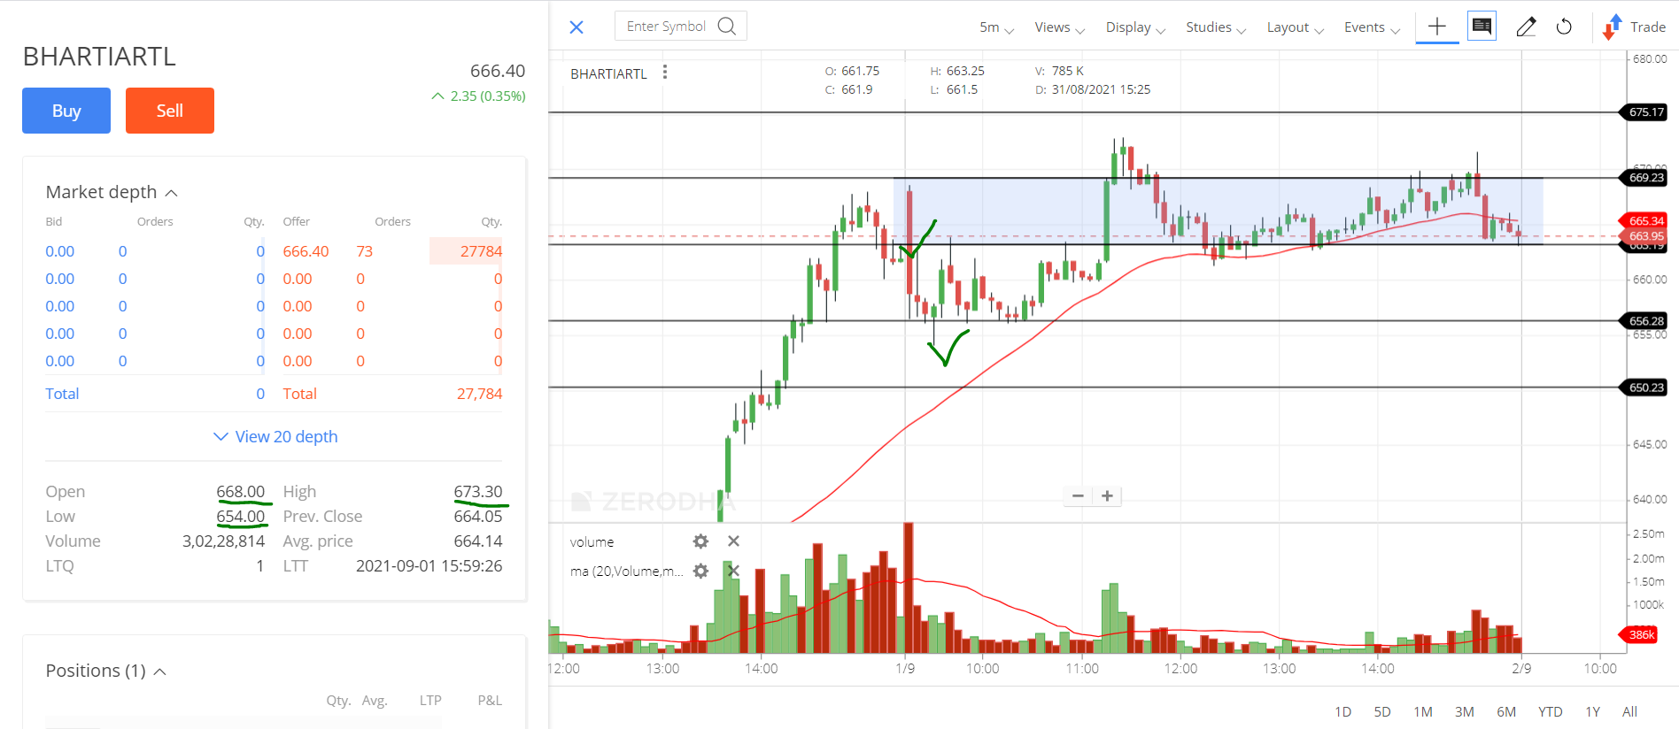Open the 5m interval dropdown
This screenshot has height=729, width=1679.
tap(996, 27)
